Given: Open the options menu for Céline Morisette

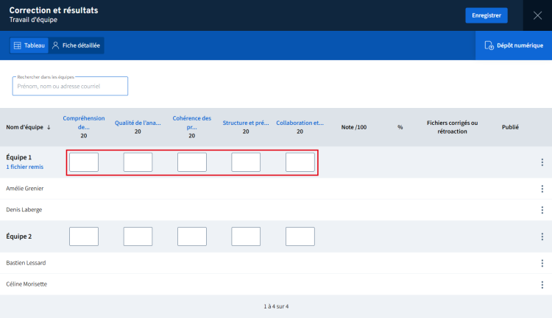Looking at the screenshot, I should (x=542, y=284).
